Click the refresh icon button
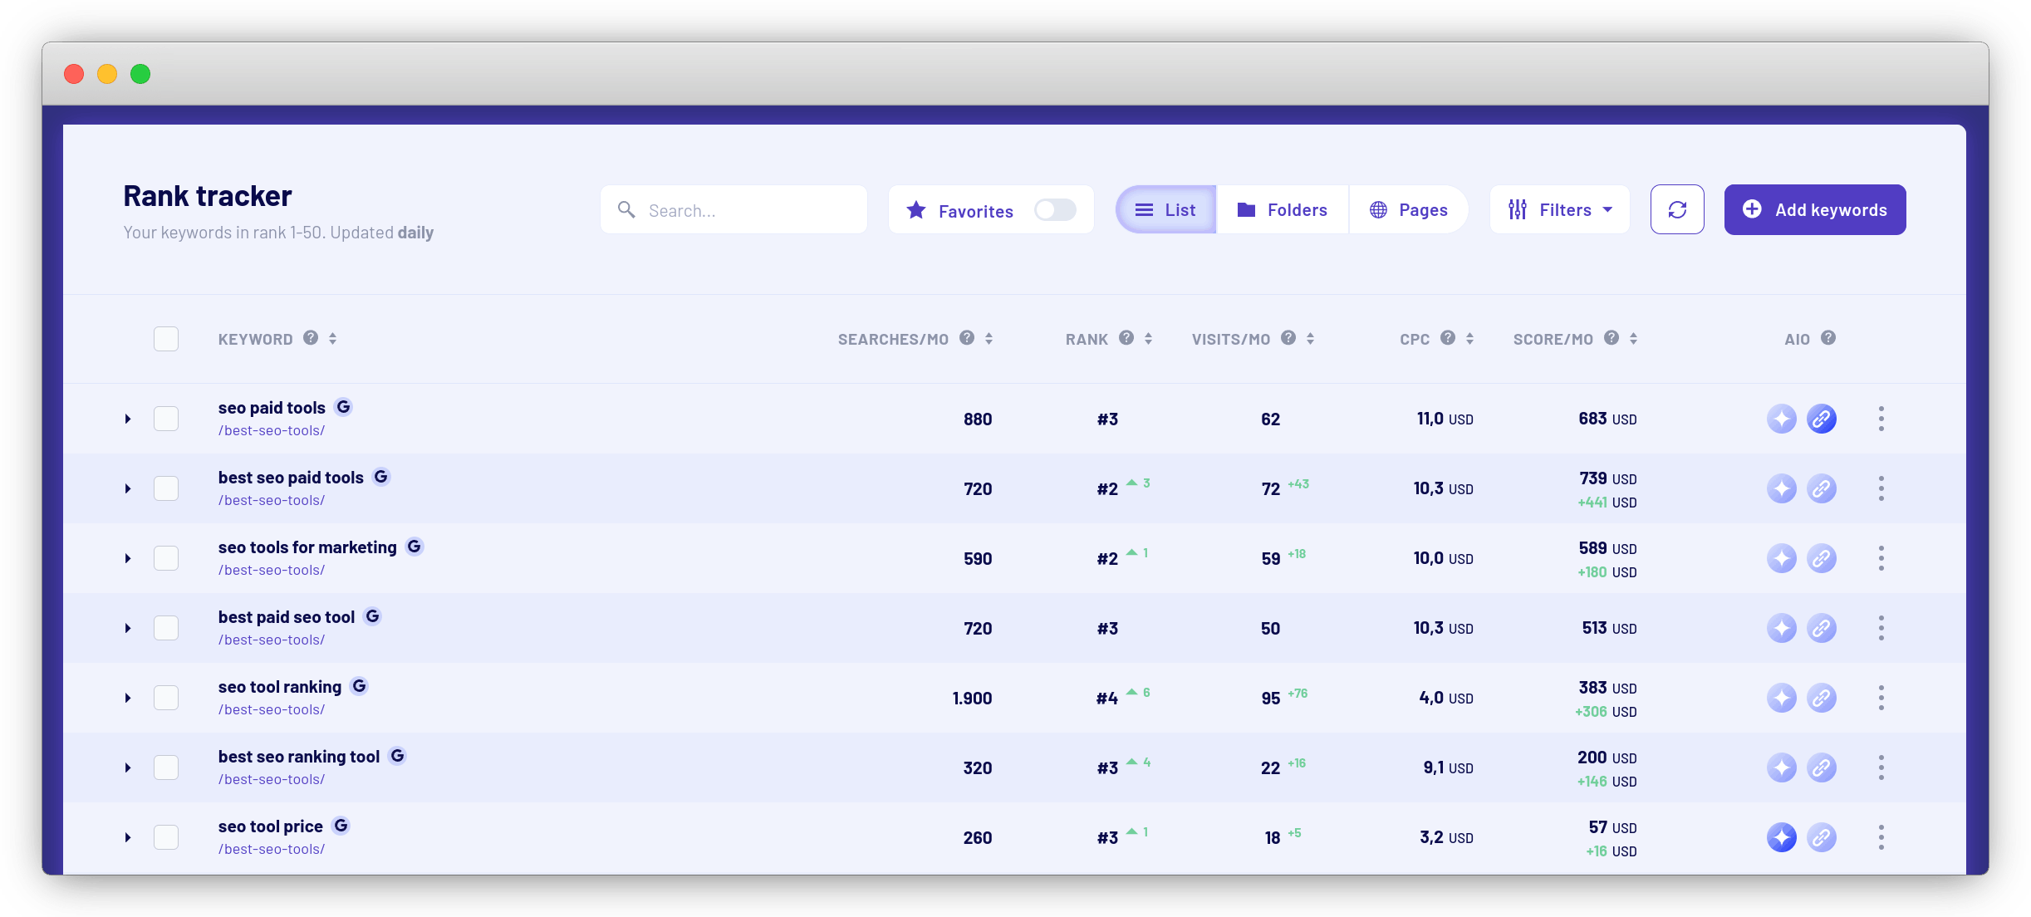Screen dimensions: 2031x917 click(x=1676, y=209)
